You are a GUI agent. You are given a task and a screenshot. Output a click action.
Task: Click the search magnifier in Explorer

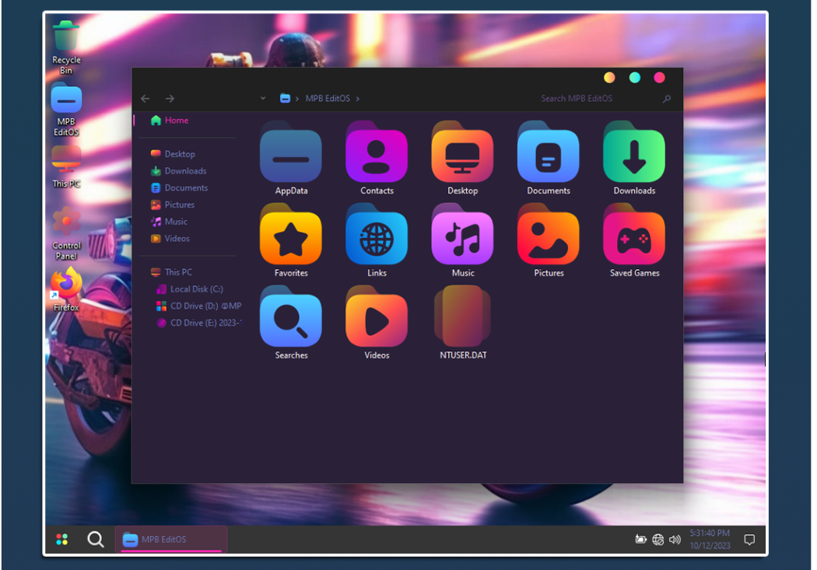point(666,99)
